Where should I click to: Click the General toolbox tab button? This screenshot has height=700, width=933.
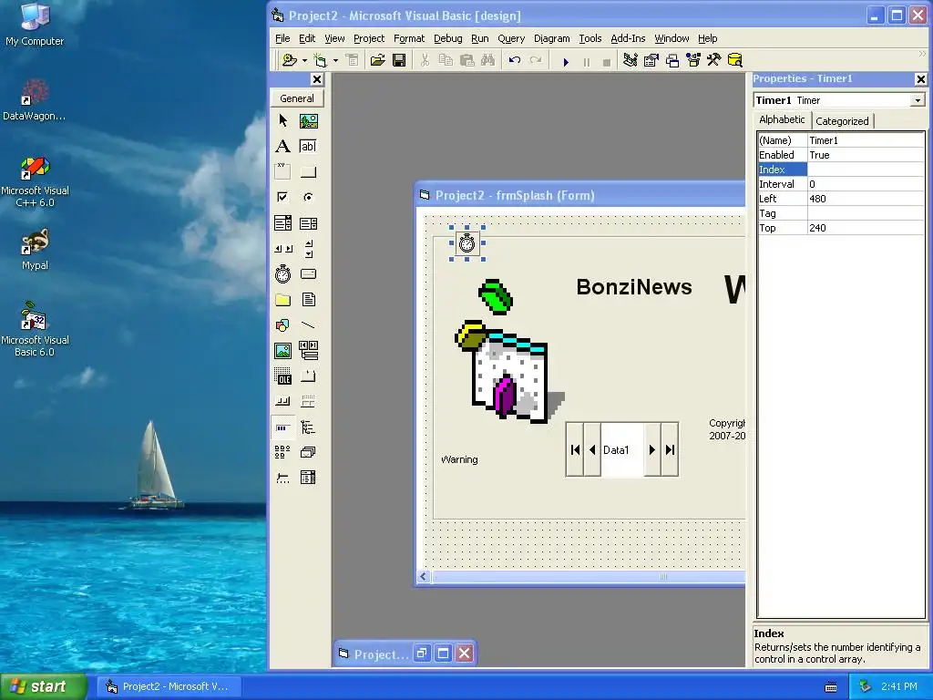297,98
